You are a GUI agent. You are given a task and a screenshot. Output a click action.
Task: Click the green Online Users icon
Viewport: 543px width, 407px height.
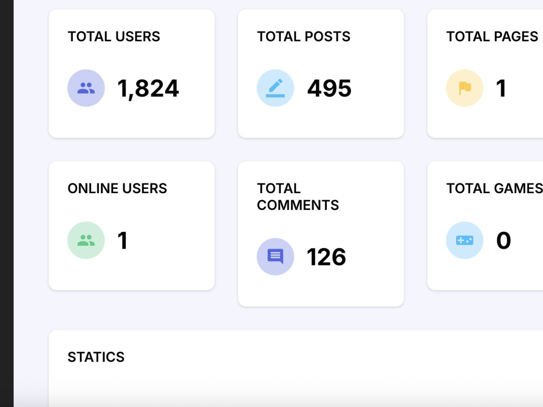pos(86,240)
